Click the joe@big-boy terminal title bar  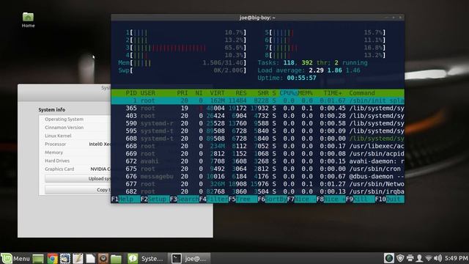[257, 18]
